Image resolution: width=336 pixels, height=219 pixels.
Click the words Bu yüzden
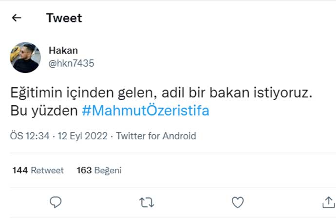point(44,110)
